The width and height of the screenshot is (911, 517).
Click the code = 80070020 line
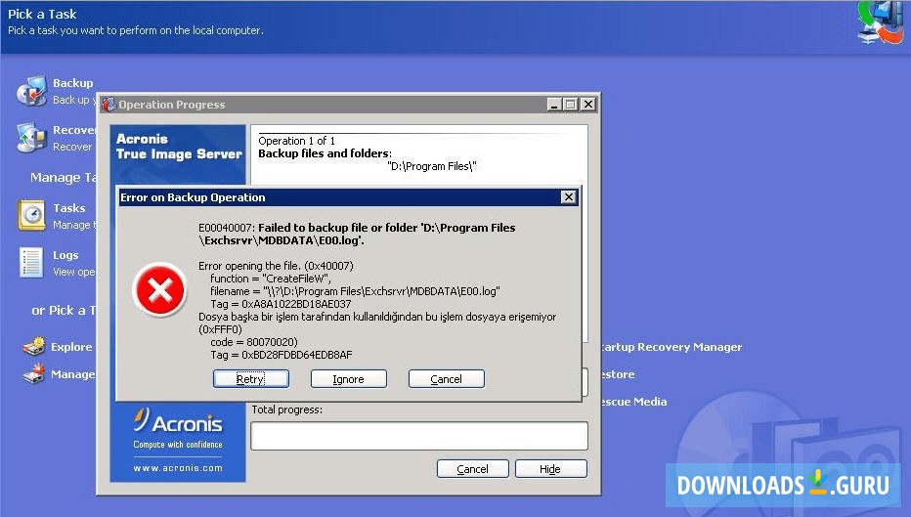point(254,342)
